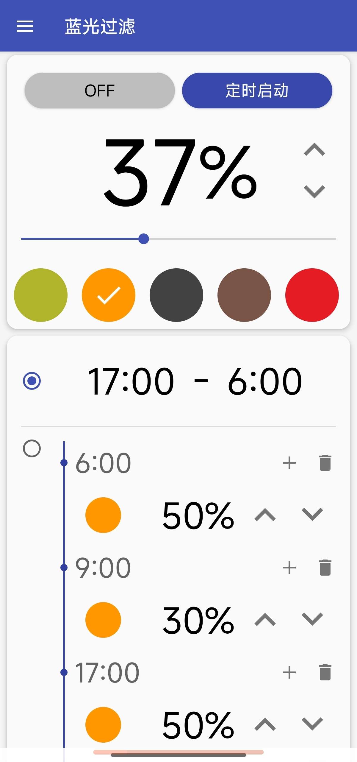Decrease the 37% filter intensity with down chevron
Viewport: 357px width, 762px height.
(314, 191)
